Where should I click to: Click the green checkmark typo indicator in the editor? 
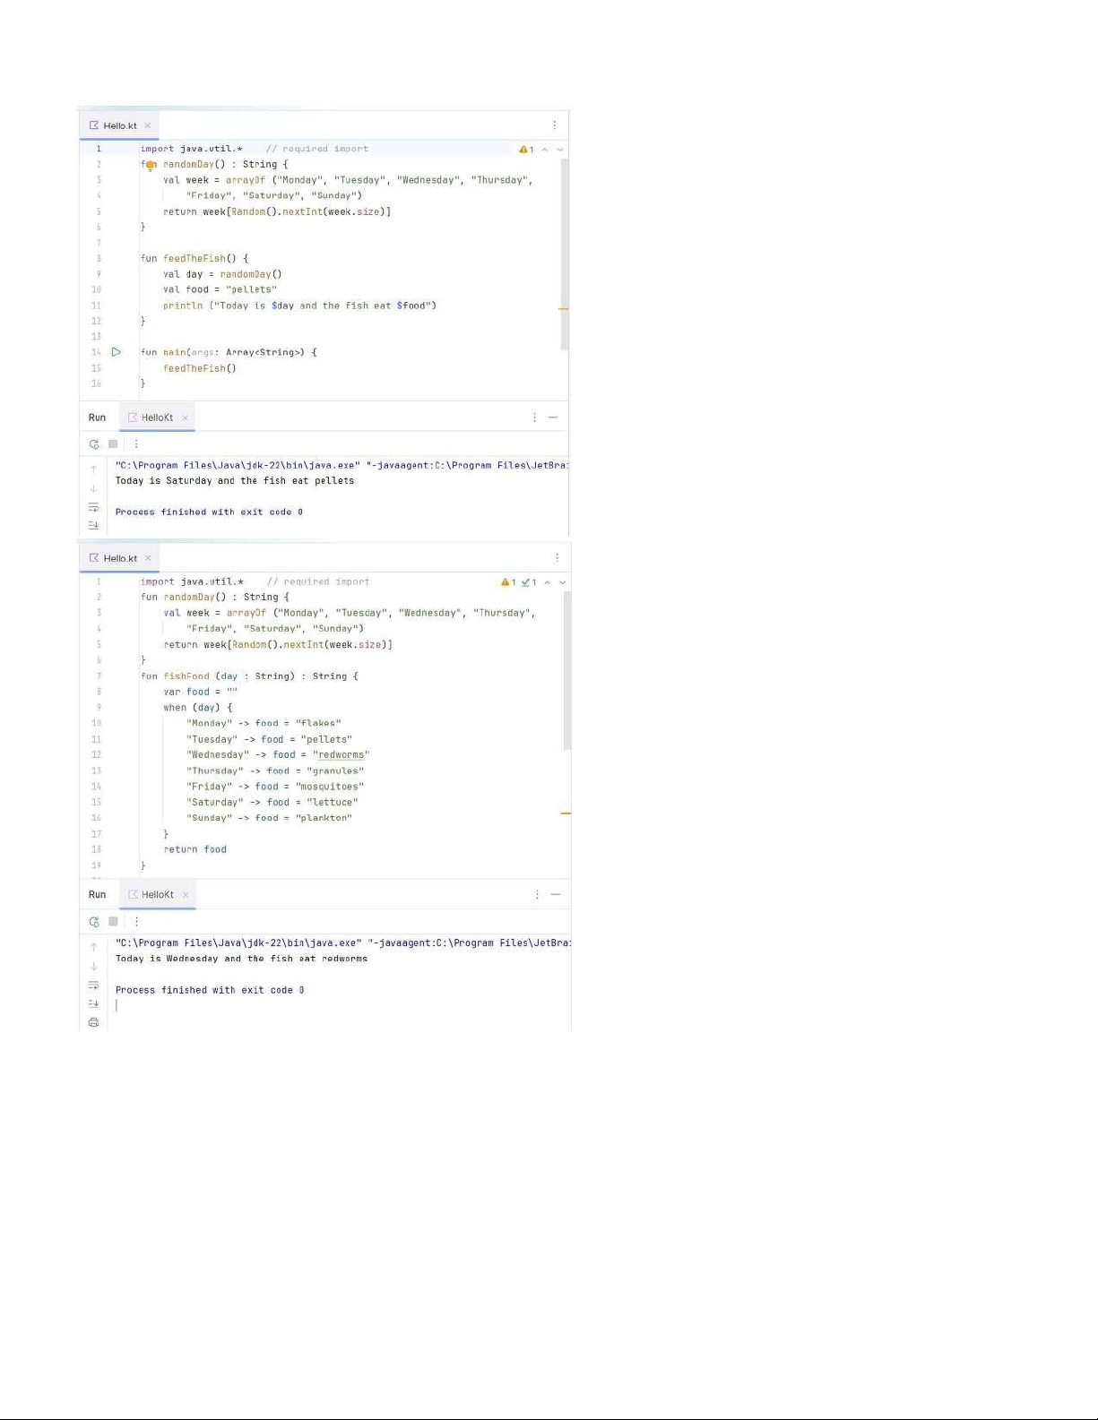click(x=529, y=582)
